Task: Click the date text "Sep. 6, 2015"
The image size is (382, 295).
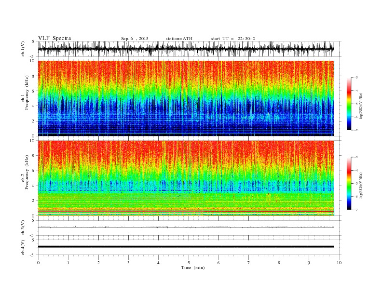Action: [135, 39]
